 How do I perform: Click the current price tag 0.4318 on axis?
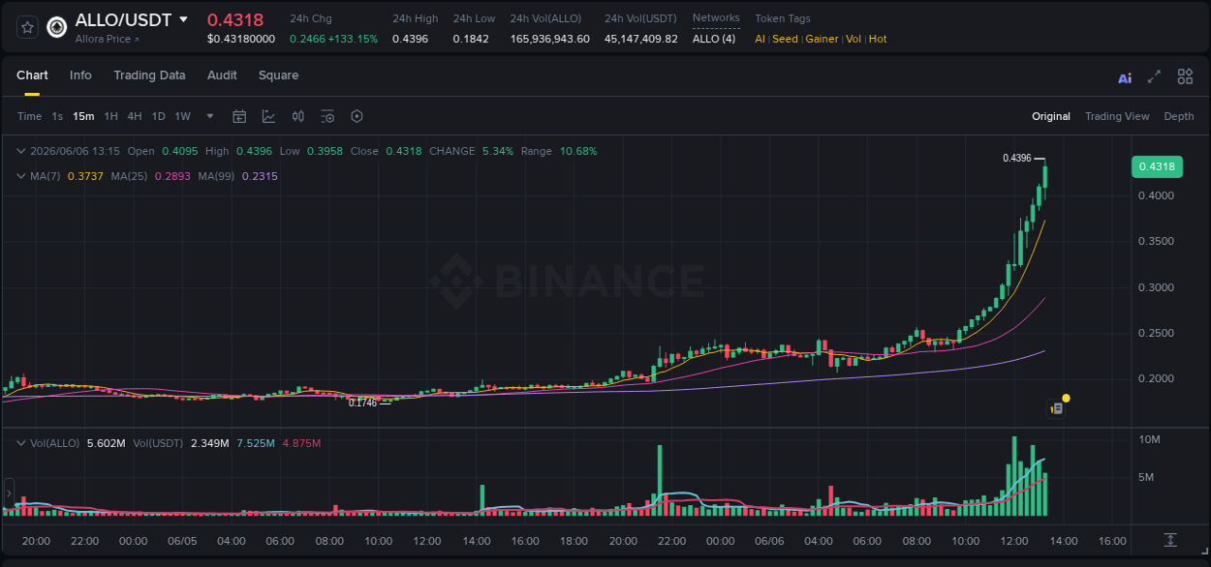1157,166
